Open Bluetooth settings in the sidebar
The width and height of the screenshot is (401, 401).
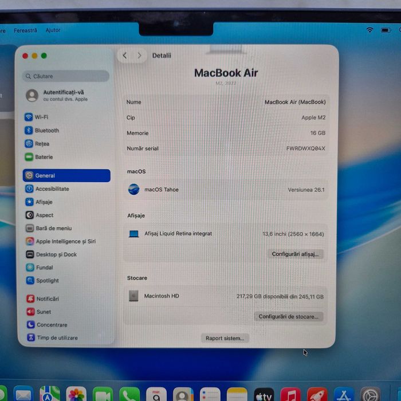point(42,131)
